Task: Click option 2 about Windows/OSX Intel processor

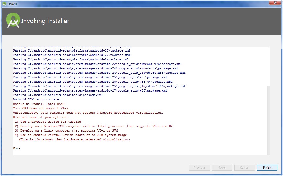Action: (94, 126)
